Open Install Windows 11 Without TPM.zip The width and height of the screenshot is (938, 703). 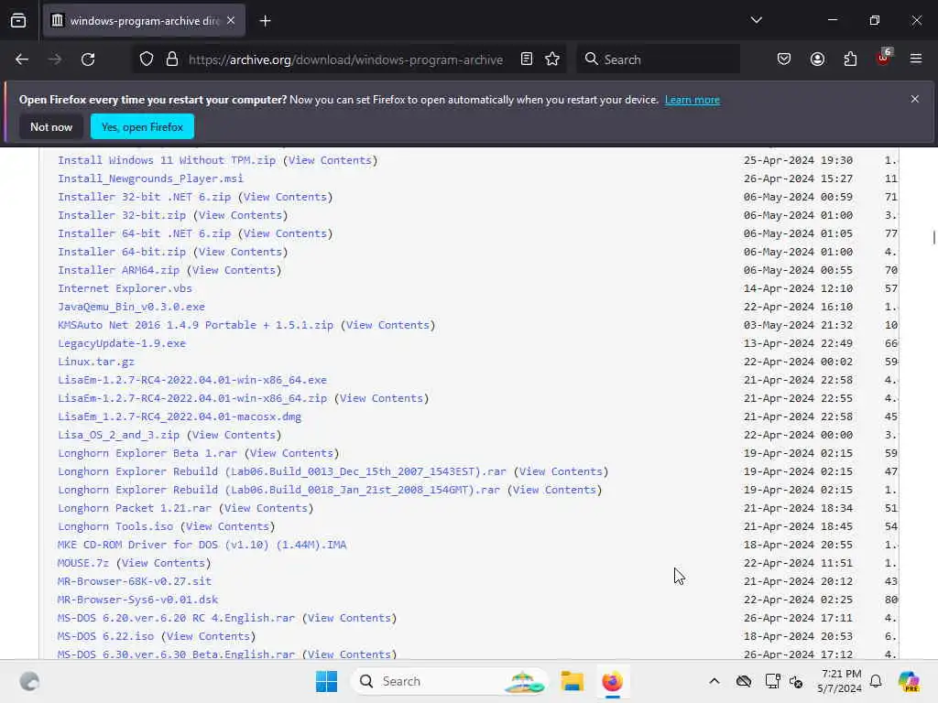(167, 160)
